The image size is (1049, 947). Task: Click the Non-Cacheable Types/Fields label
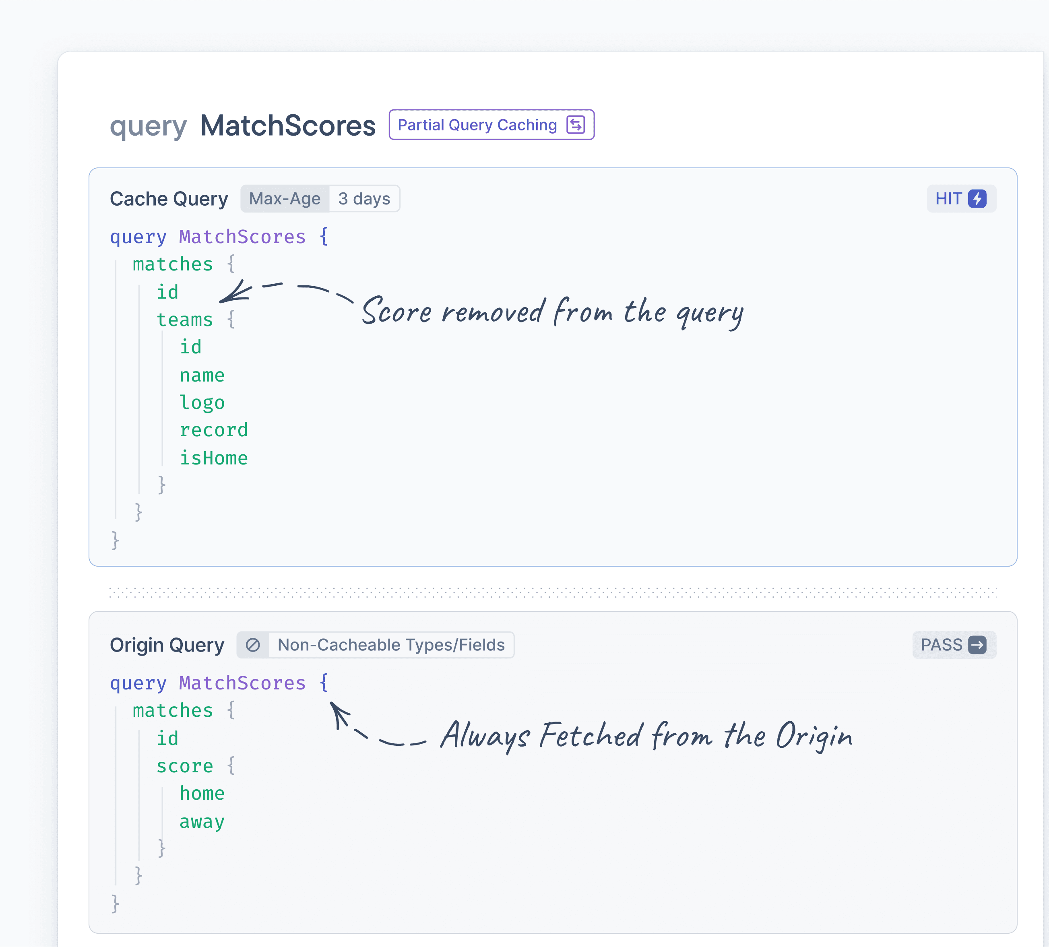pyautogui.click(x=391, y=645)
